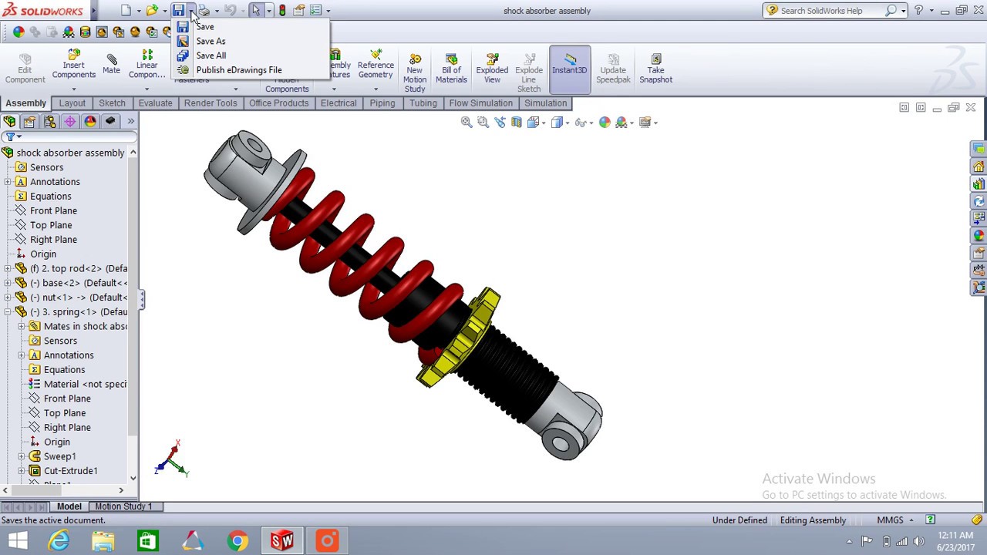This screenshot has height=555, width=987.
Task: Open the Save dropdown arrow
Action: point(190,11)
